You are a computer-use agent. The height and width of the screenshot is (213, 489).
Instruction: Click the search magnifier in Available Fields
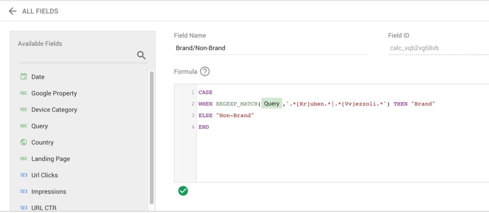(141, 55)
